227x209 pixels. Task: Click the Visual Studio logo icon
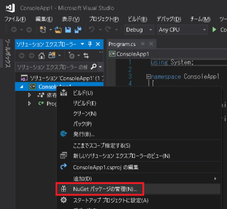[x=10, y=8]
